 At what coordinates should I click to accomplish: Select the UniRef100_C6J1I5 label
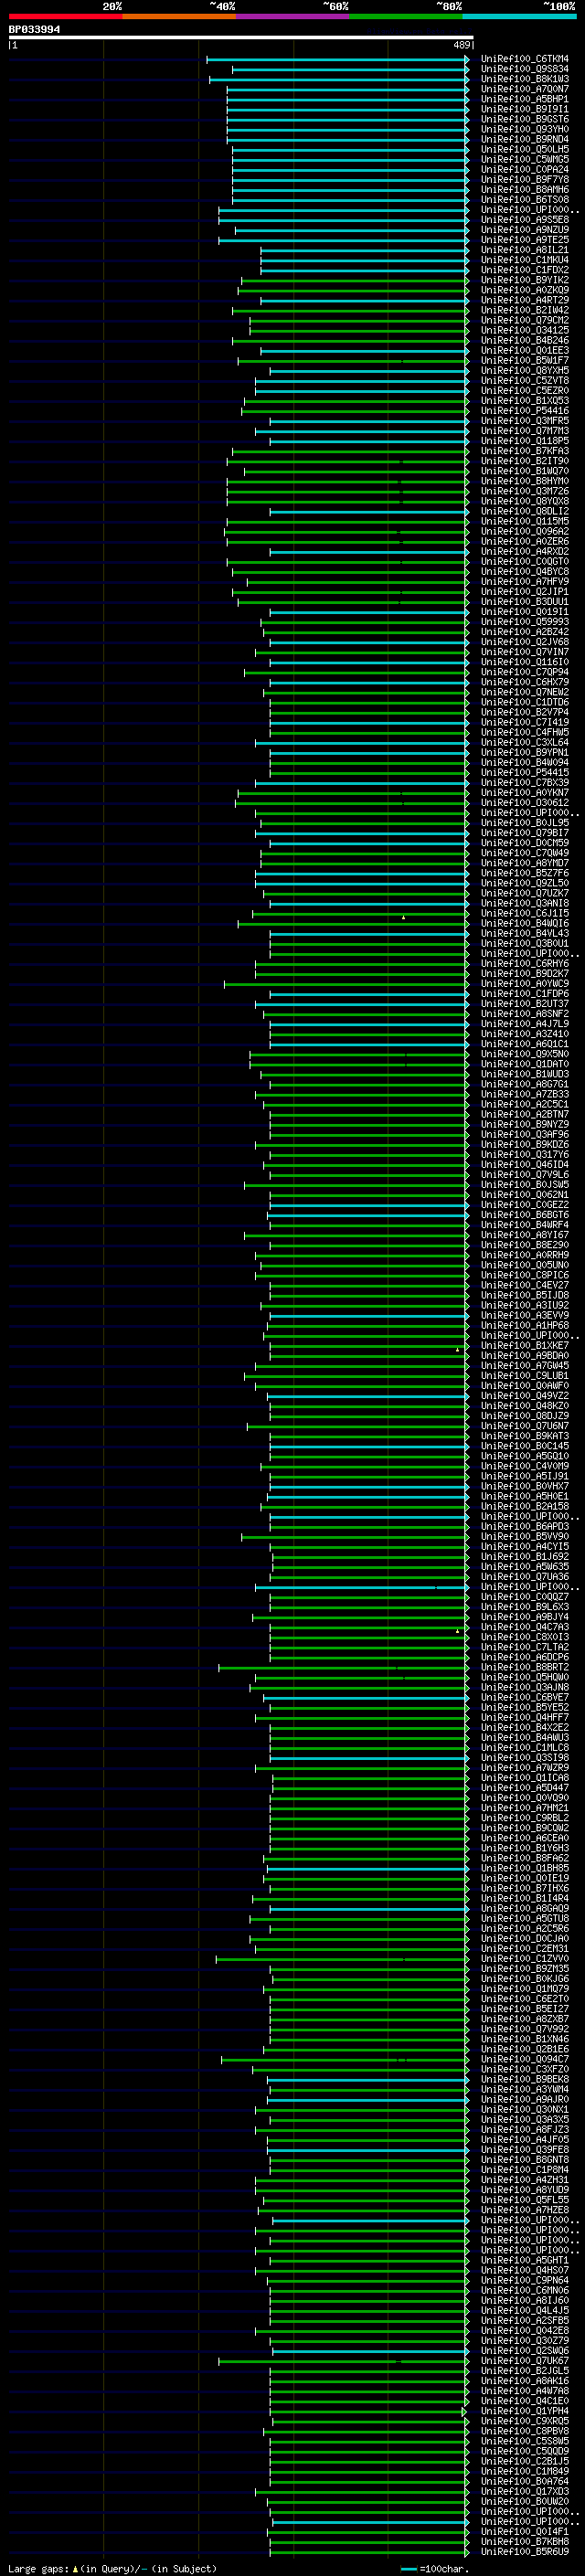(524, 913)
